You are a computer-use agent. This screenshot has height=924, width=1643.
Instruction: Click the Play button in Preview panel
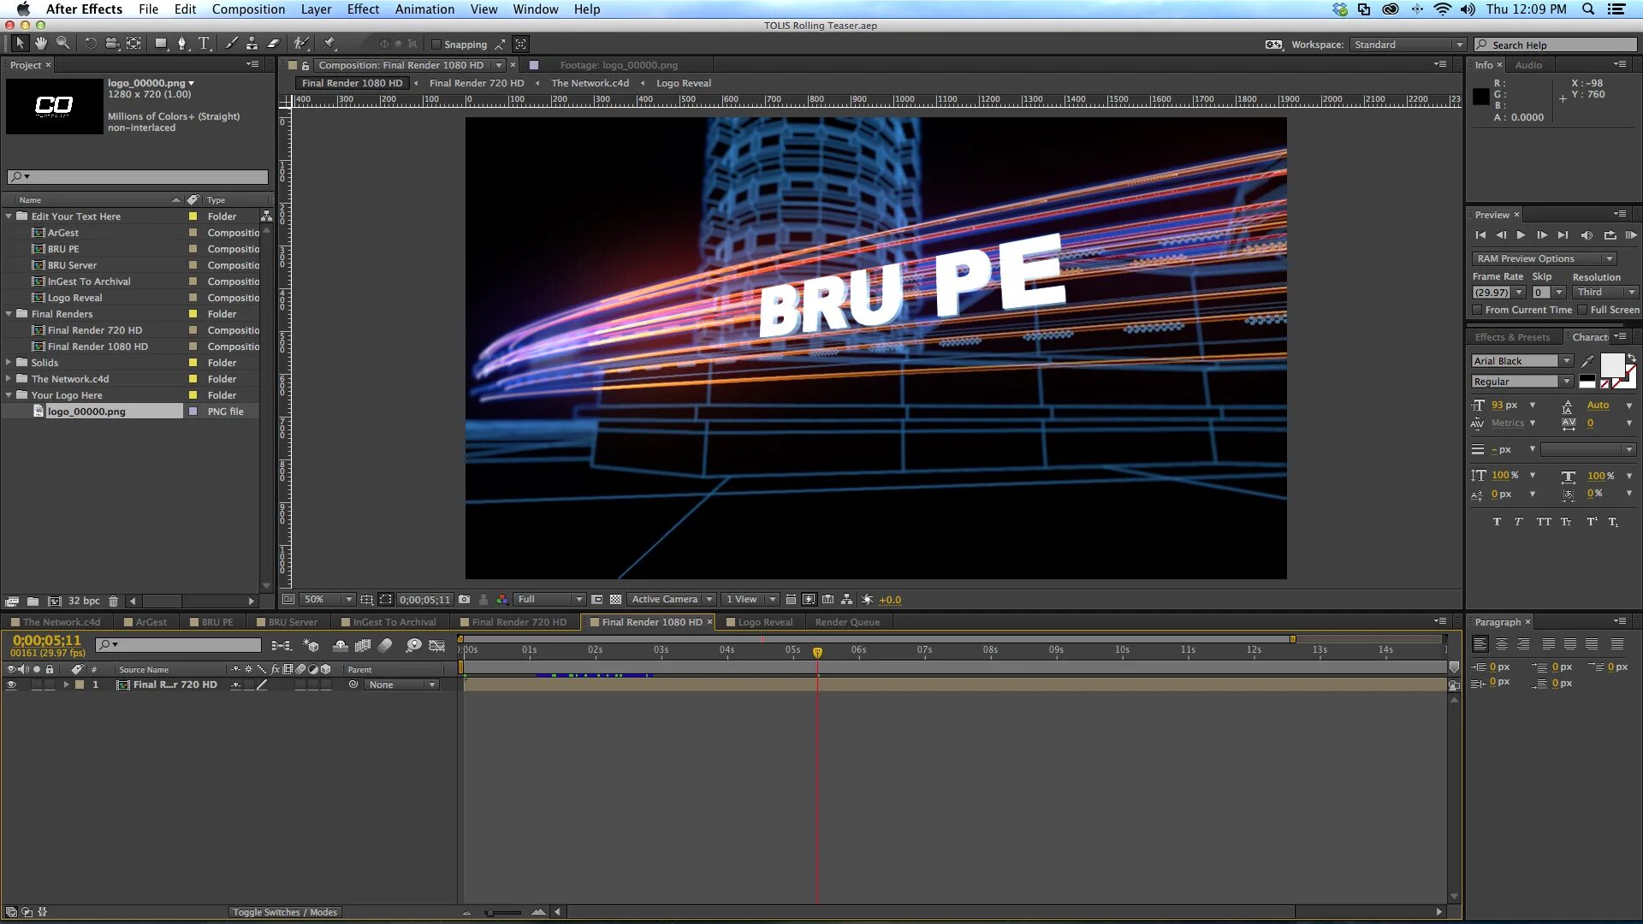coord(1521,235)
